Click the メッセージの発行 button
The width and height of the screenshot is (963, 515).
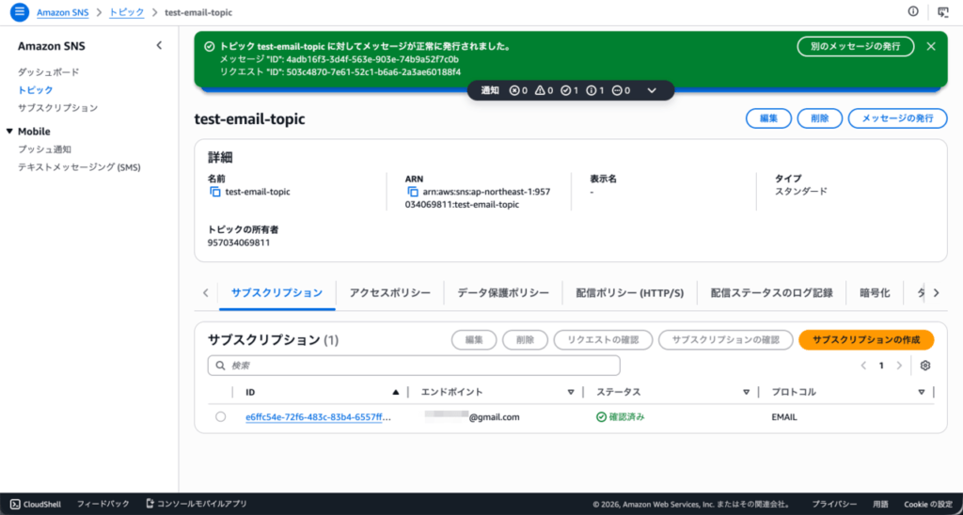[x=898, y=118]
